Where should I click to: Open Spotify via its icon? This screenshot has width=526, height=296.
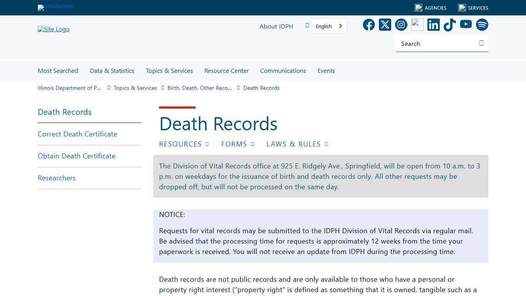click(x=482, y=25)
